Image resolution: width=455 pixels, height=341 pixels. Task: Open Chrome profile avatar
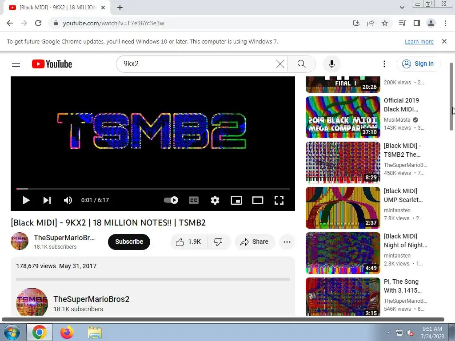coord(431,23)
